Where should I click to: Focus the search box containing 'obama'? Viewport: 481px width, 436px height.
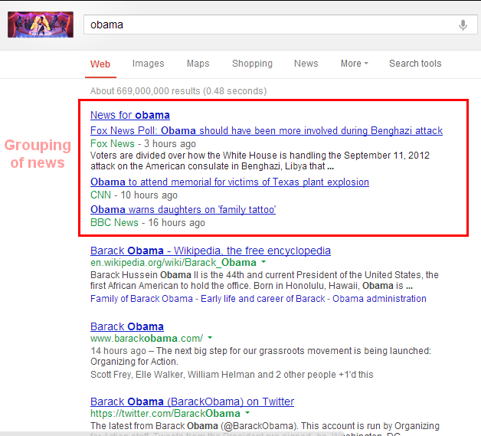click(280, 25)
